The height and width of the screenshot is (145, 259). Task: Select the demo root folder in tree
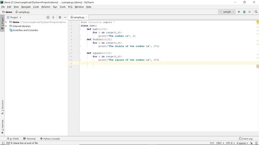(x=16, y=22)
